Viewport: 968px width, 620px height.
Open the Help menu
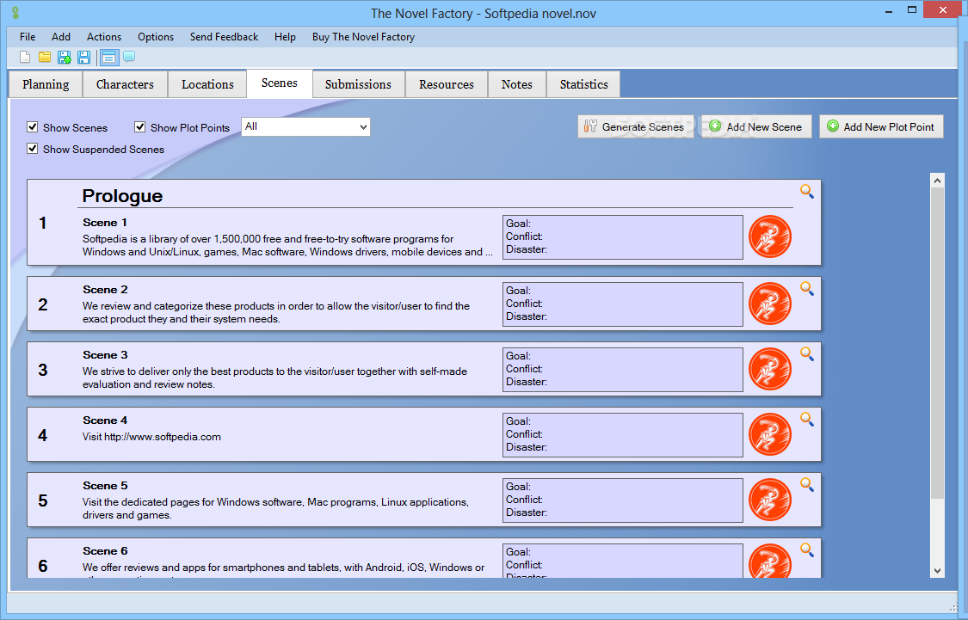[285, 37]
